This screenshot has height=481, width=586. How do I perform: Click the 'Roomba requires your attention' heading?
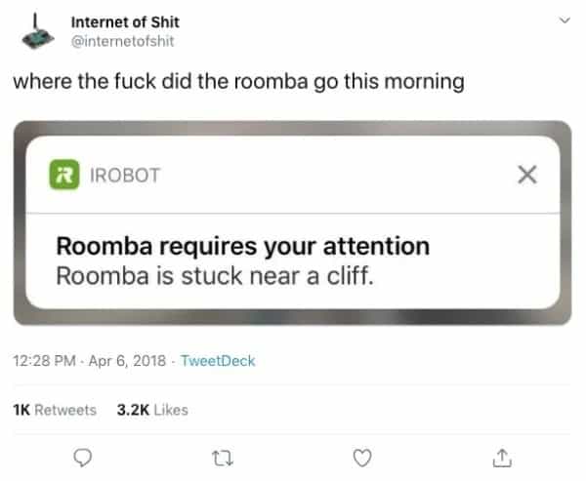click(243, 247)
